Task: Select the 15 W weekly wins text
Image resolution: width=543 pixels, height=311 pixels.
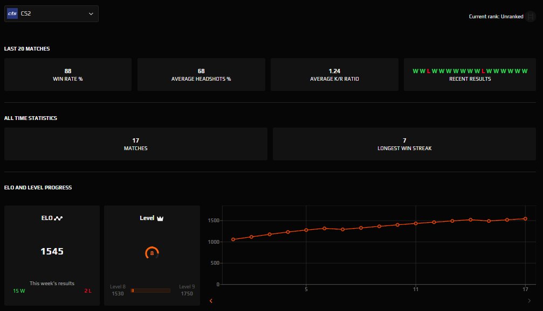Action: pyautogui.click(x=19, y=291)
